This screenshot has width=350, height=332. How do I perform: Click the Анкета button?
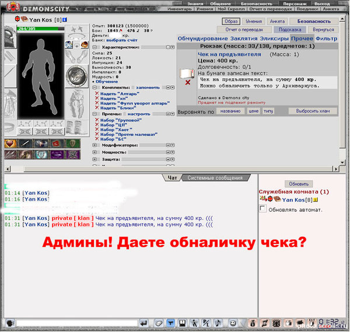(x=278, y=22)
